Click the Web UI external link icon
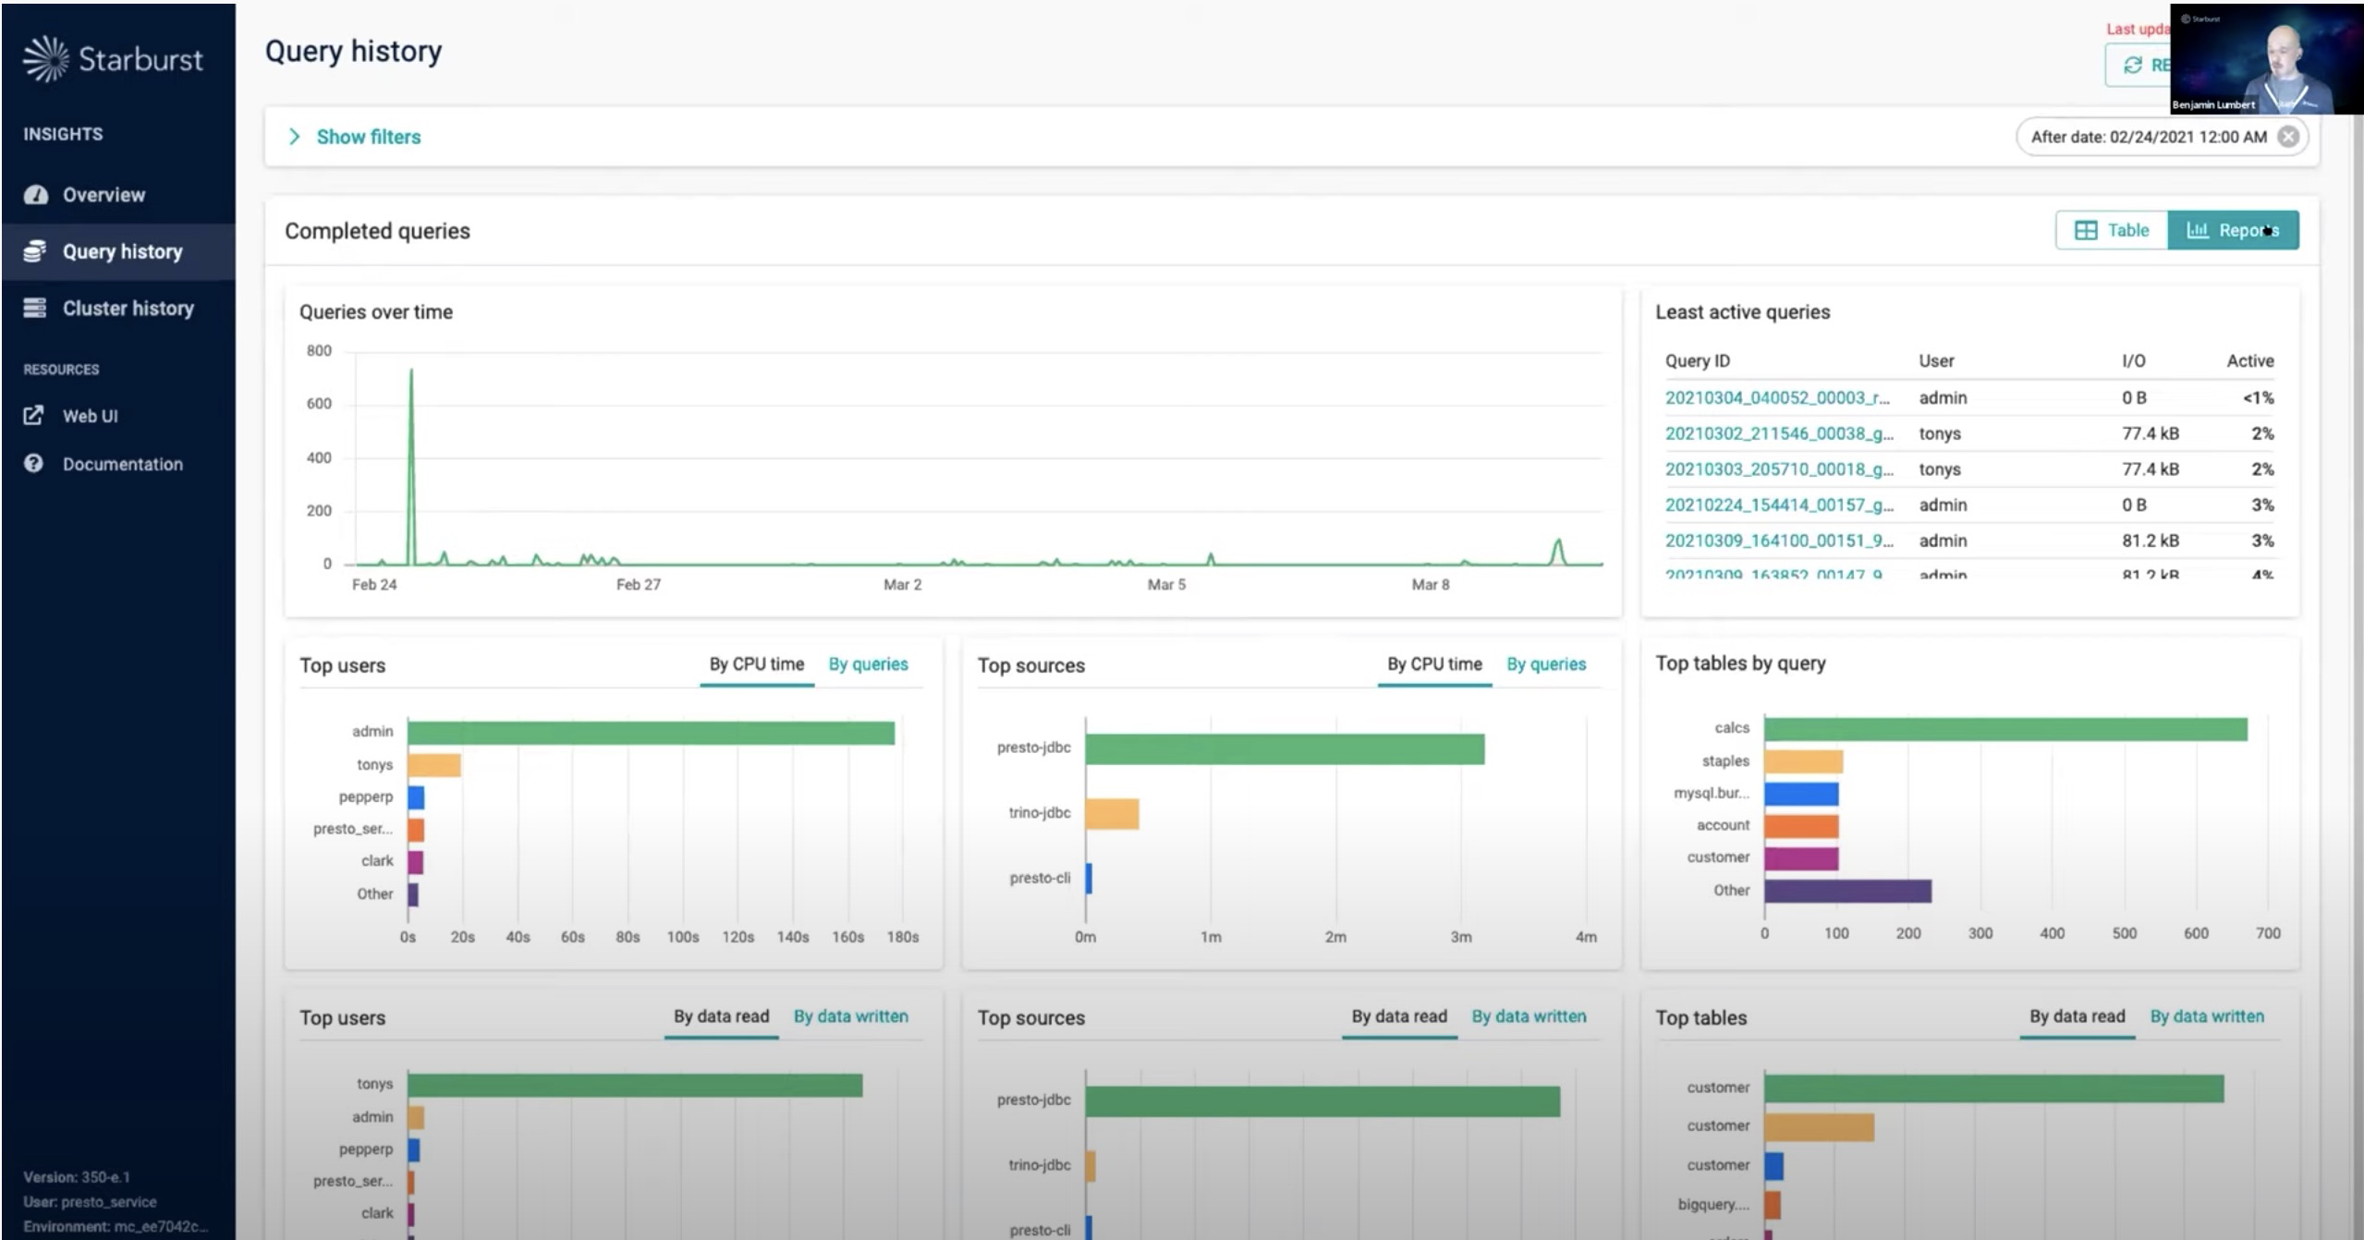This screenshot has height=1240, width=2364. (33, 416)
